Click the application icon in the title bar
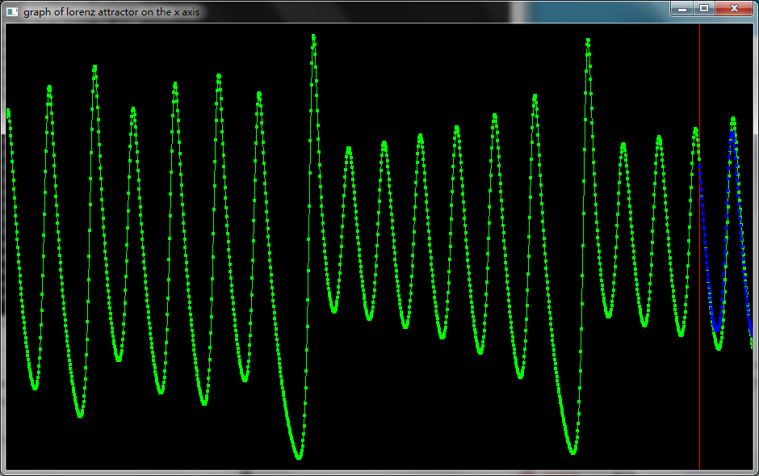The width and height of the screenshot is (759, 476). click(x=11, y=12)
